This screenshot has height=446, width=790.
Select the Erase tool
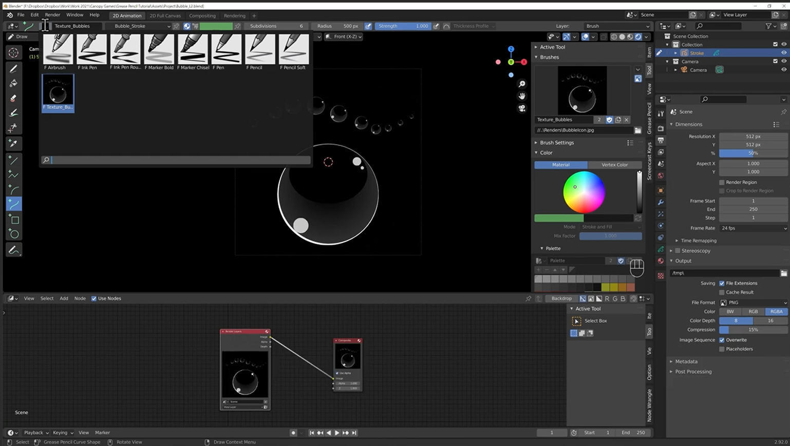13,98
